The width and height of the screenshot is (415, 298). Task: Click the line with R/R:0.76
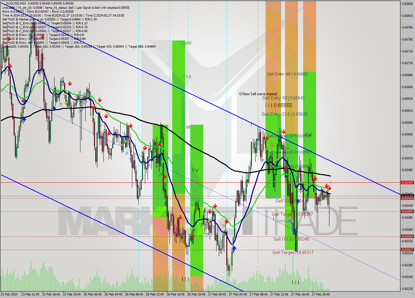[45, 27]
